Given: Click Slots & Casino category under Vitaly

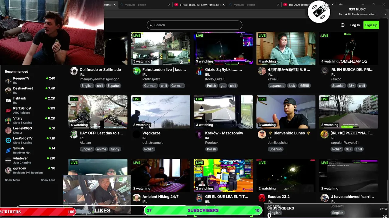Looking at the screenshot, I should (x=23, y=123).
